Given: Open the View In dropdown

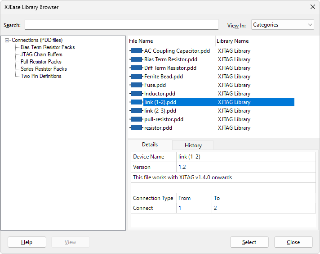Looking at the screenshot, I should pos(282,25).
